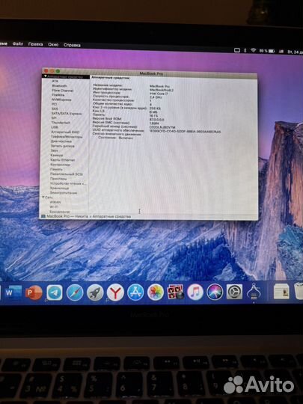Select Аппаратный RAID in the sidebar
This screenshot has height=404, width=303.
pos(65,132)
